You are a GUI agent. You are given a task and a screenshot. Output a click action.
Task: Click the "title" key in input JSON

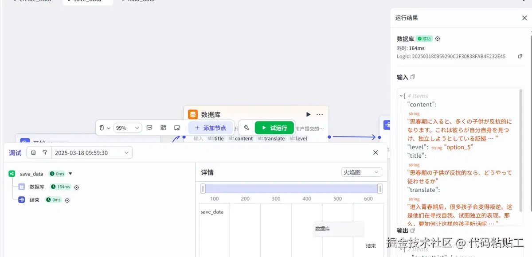click(x=417, y=156)
